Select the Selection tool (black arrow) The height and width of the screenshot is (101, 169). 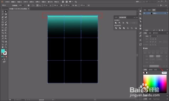(3, 12)
